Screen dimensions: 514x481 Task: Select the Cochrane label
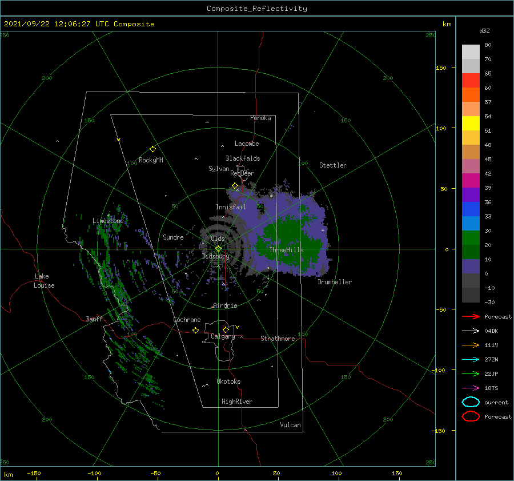click(x=187, y=320)
